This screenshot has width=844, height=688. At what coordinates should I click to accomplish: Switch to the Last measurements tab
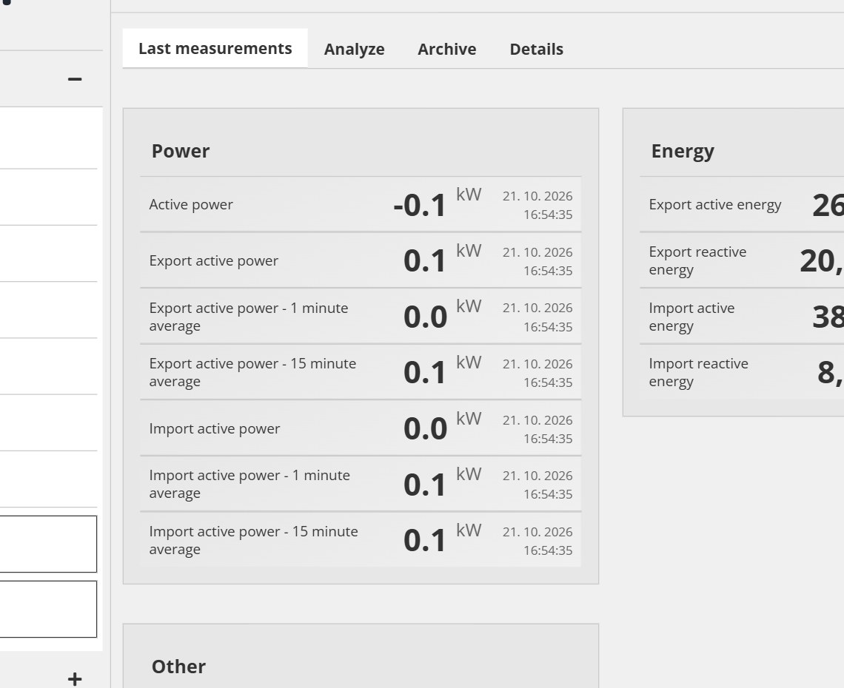pos(215,48)
